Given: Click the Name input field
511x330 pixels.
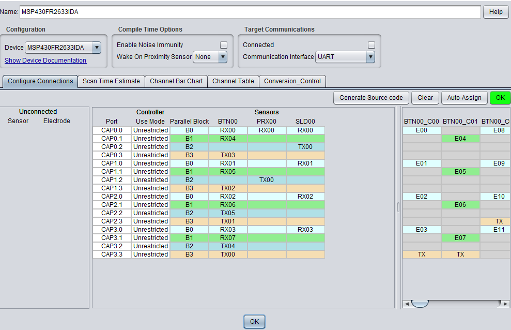Looking at the screenshot, I should pyautogui.click(x=250, y=12).
